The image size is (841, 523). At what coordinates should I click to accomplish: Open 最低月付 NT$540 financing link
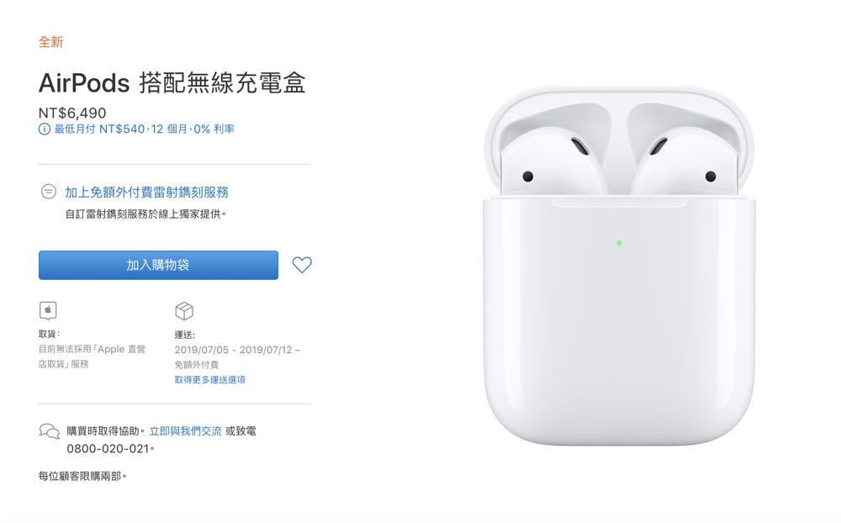tap(145, 129)
